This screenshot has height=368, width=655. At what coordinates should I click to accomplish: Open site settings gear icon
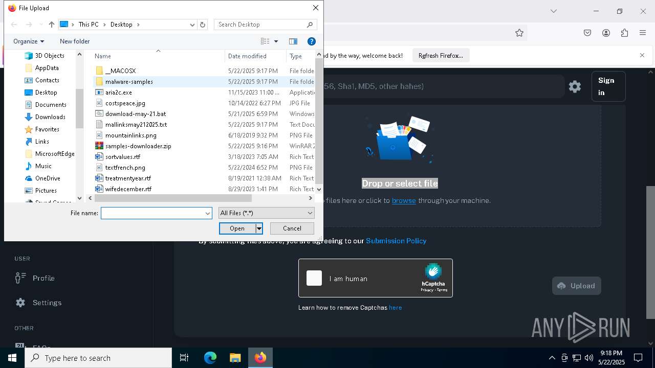(x=575, y=86)
